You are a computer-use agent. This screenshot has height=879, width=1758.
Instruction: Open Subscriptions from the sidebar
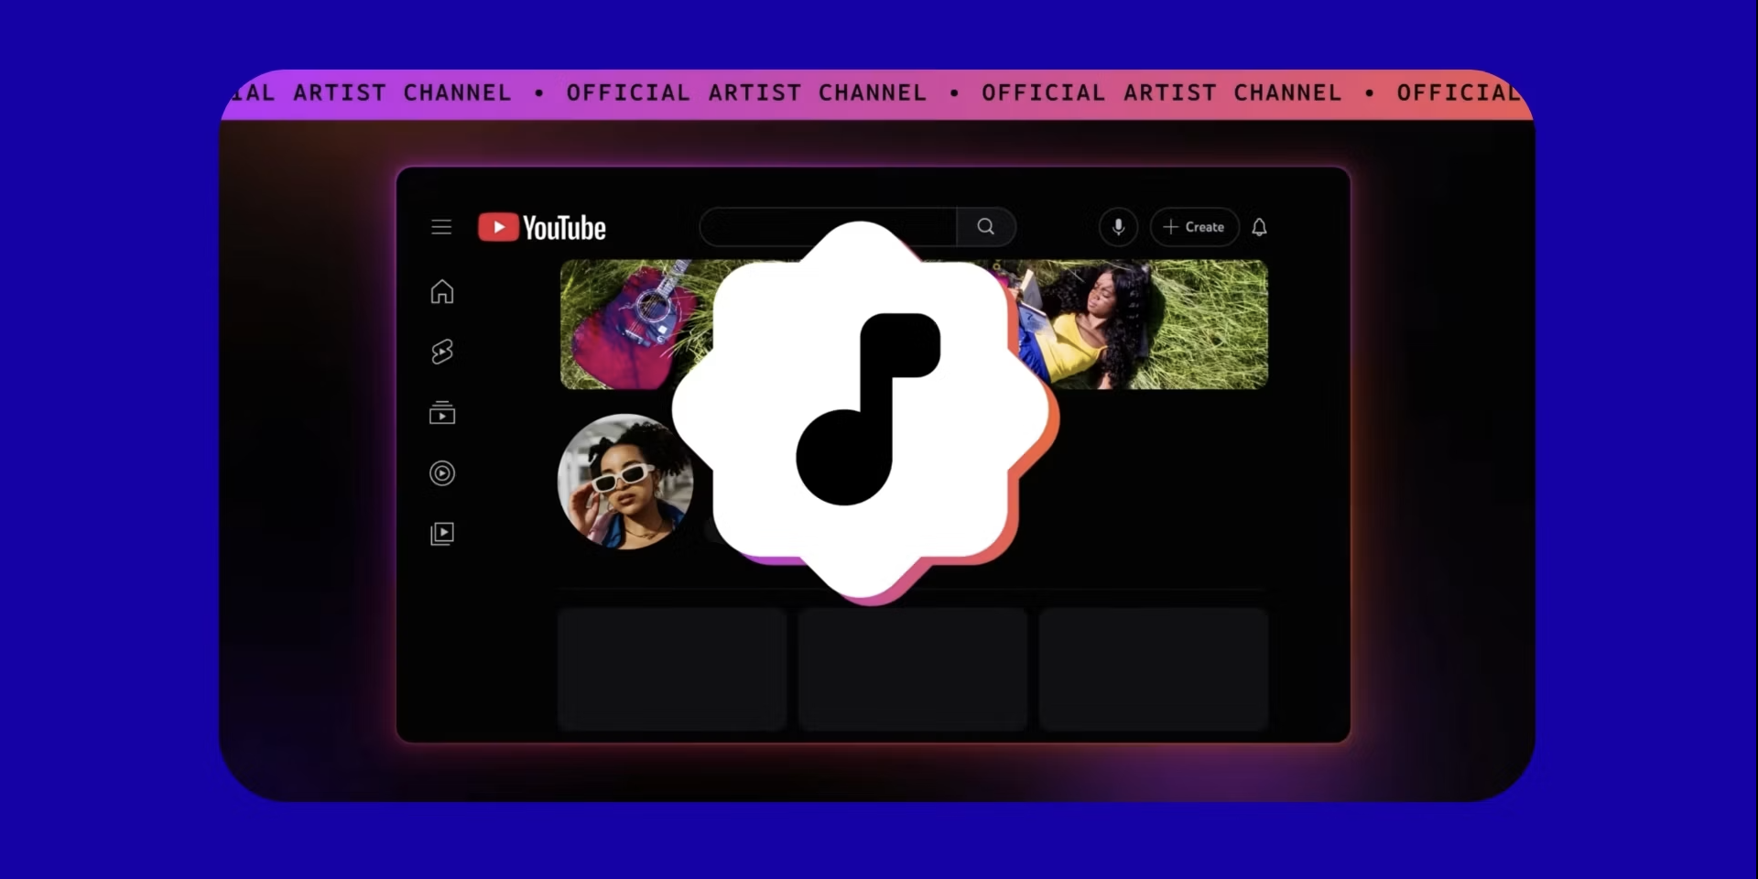coord(442,413)
